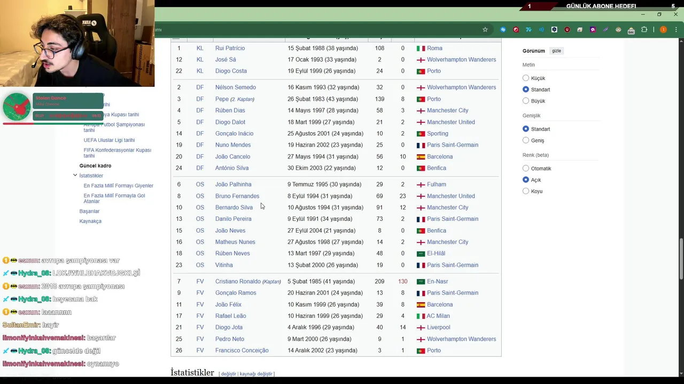Select Açık color mode

pos(526,180)
